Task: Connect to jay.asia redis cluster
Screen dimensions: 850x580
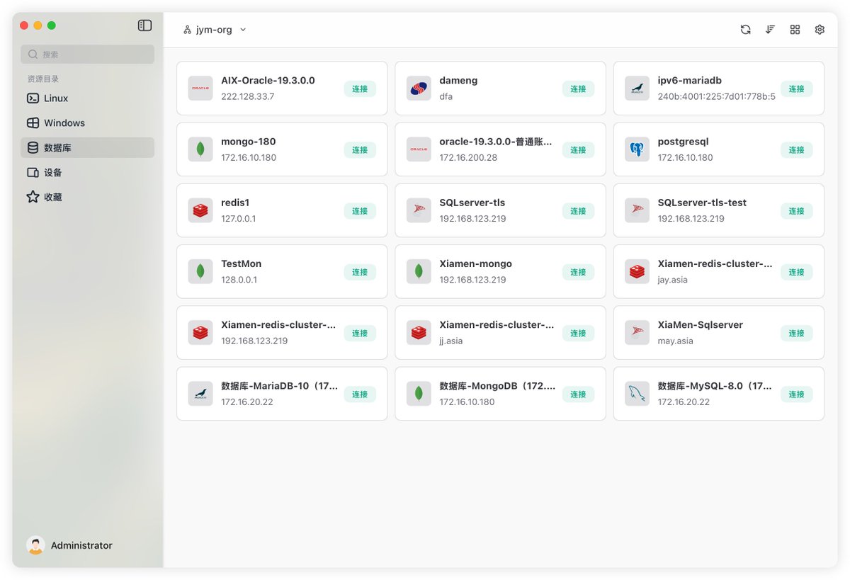Action: pos(796,272)
